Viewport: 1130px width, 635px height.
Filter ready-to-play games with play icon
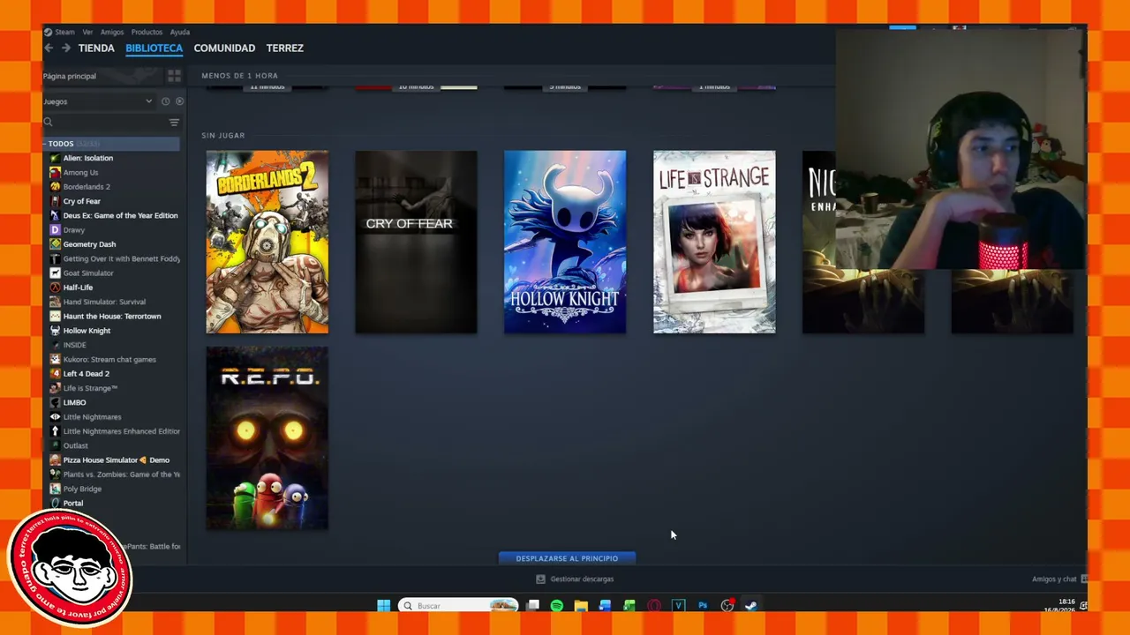click(x=179, y=101)
